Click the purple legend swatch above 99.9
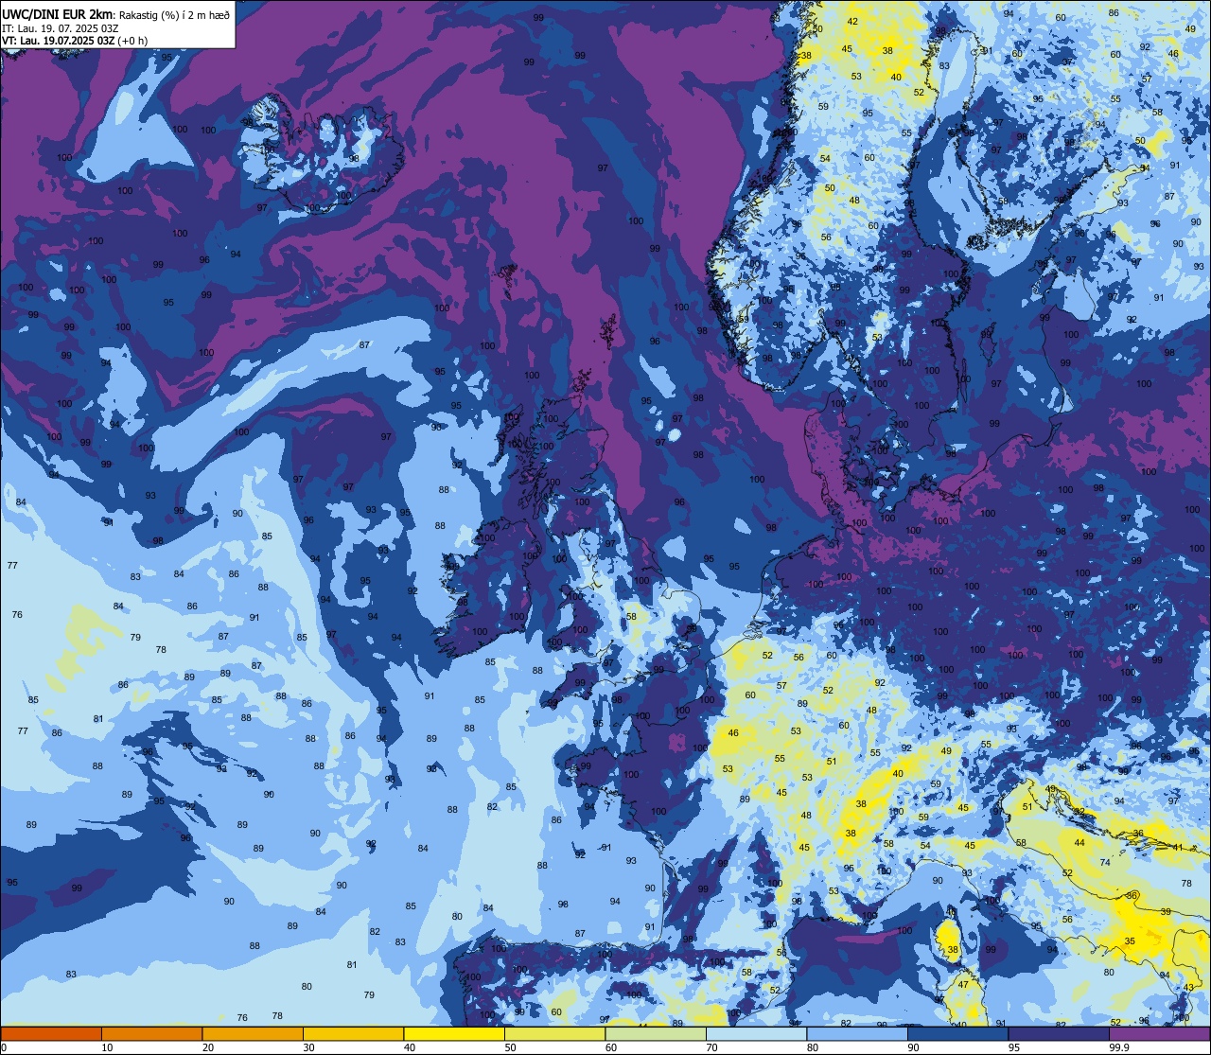This screenshot has width=1211, height=1055. (x=1159, y=1033)
